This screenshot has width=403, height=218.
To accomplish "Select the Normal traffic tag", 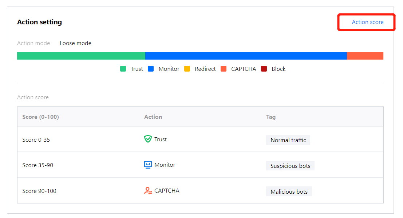I will click(x=288, y=140).
